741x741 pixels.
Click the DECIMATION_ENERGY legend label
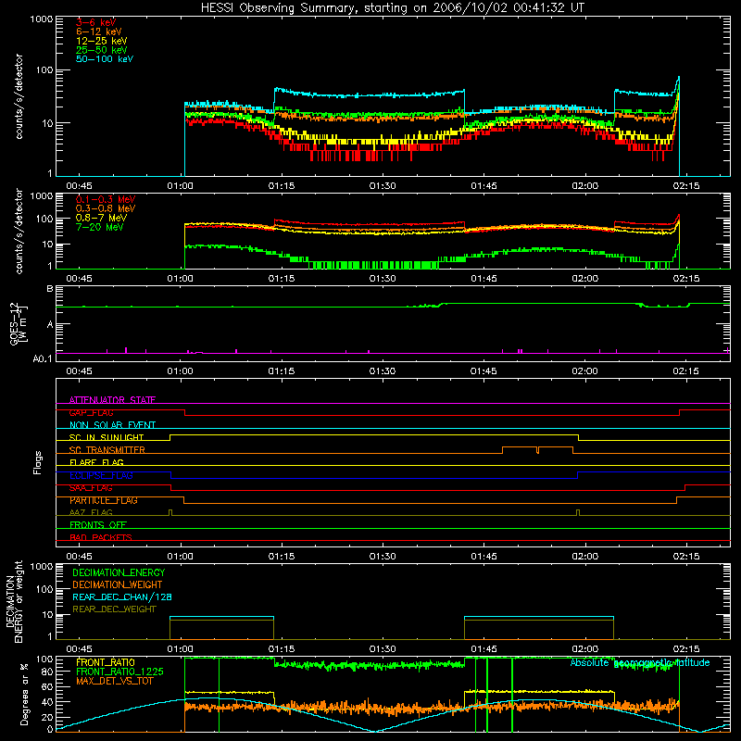[x=119, y=572]
